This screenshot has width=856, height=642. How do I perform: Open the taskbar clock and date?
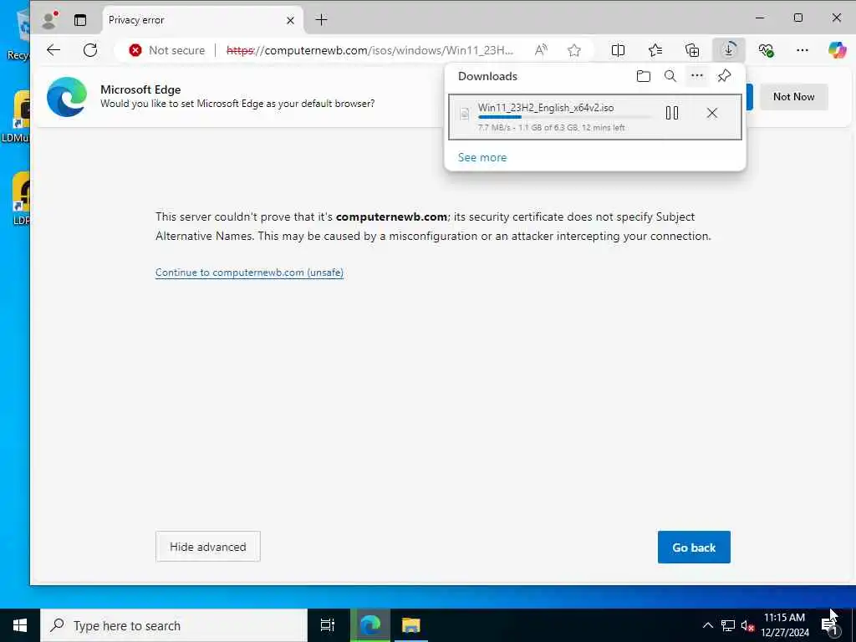[x=784, y=625]
